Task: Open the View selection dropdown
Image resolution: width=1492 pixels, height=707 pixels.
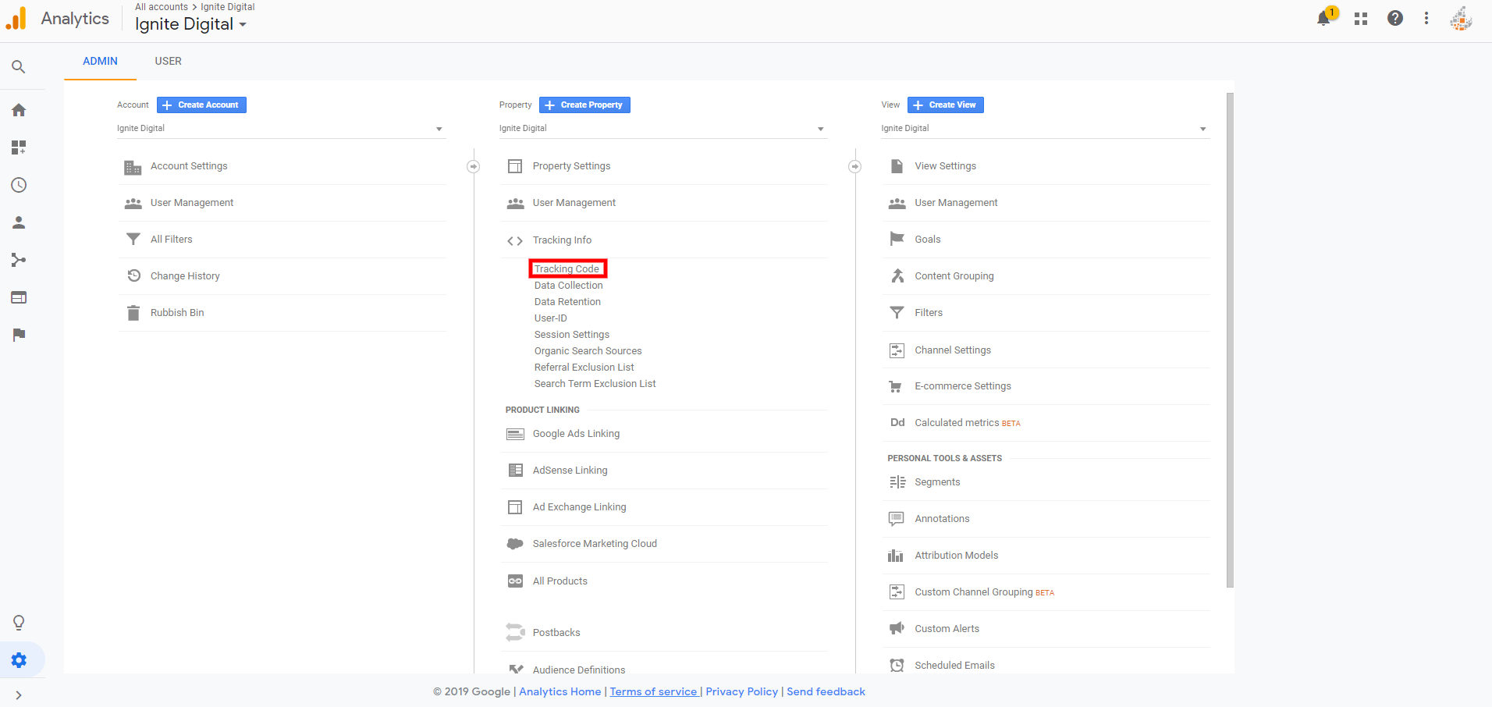Action: click(1045, 129)
